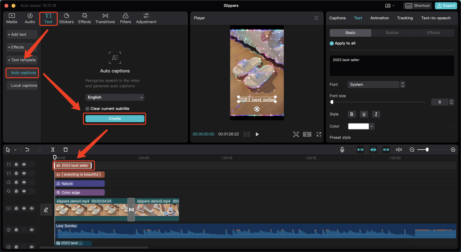Open the Transitions panel

tap(105, 18)
